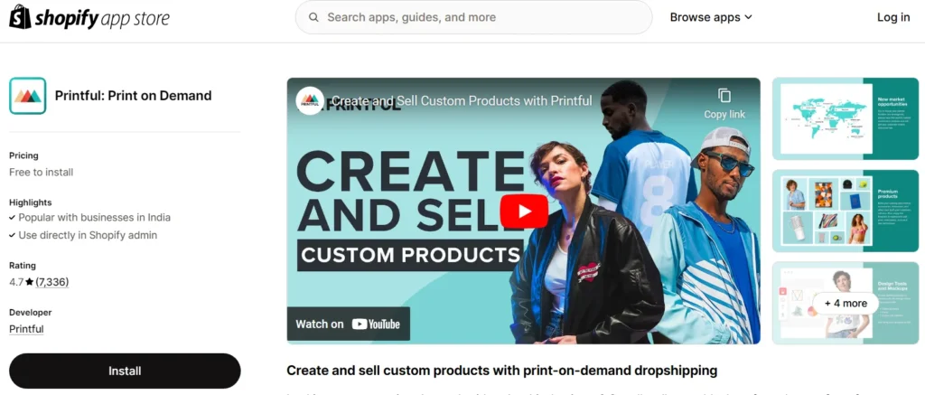925x395 pixels.
Task: Click the Browse apps chevron arrow
Action: coord(748,18)
